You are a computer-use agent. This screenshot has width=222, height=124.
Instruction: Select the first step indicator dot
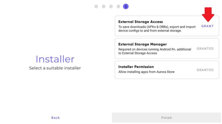(x=96, y=7)
